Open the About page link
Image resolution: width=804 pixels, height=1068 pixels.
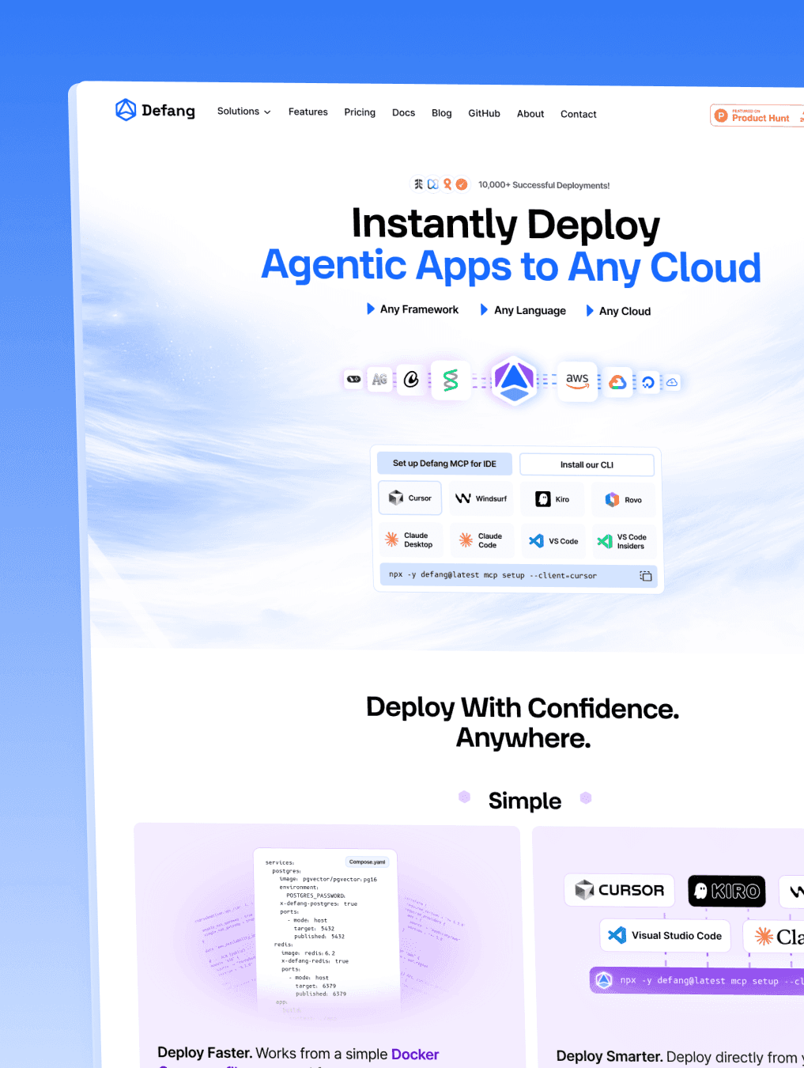530,114
